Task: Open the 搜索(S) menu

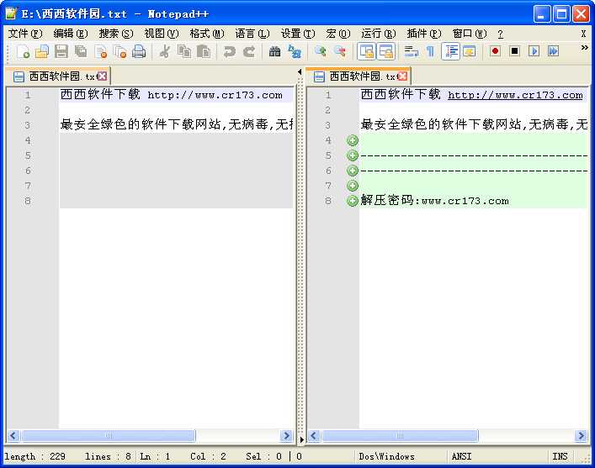Action: 116,34
